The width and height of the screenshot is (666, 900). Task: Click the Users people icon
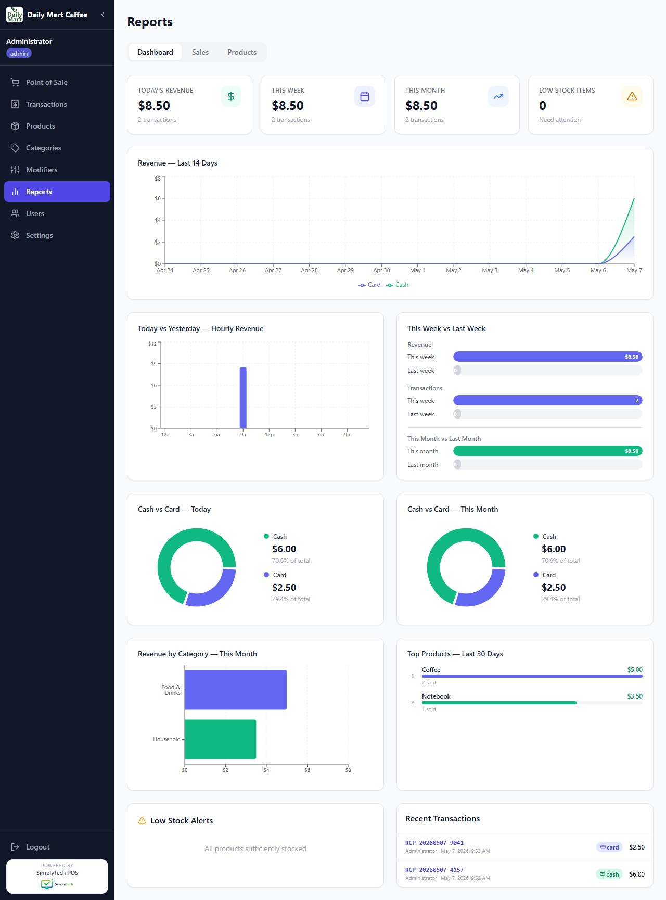point(15,213)
